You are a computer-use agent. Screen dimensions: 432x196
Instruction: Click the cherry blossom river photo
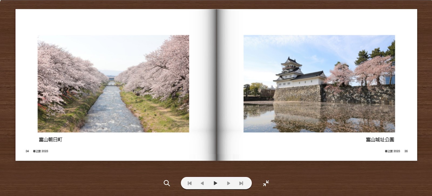[113, 83]
